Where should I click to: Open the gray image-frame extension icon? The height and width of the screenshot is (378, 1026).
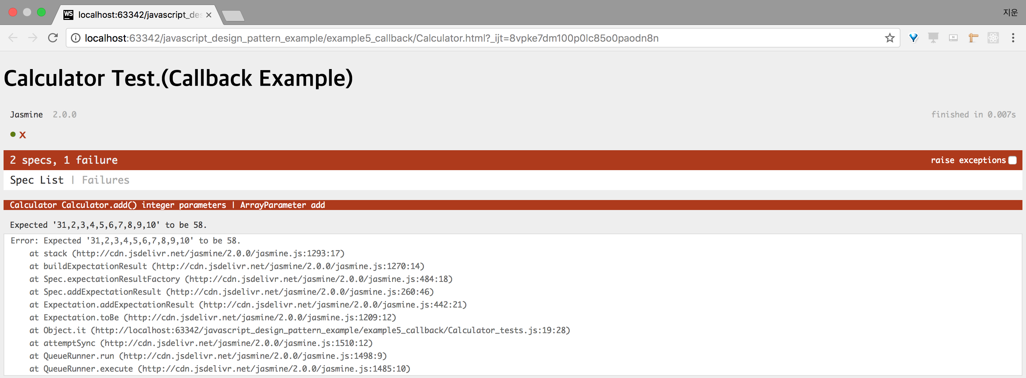(953, 38)
